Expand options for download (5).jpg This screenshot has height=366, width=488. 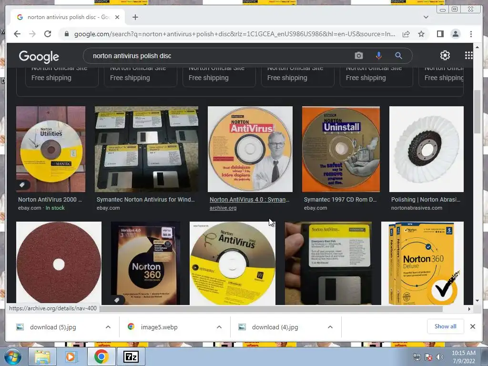(108, 327)
